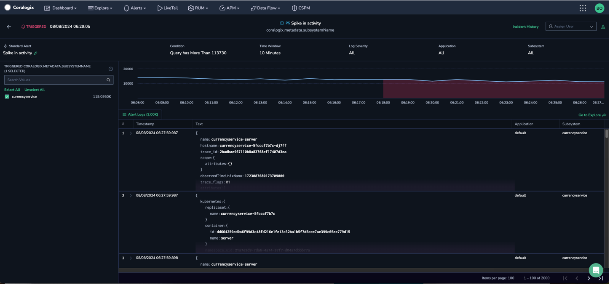The image size is (610, 285).
Task: Open the Data Flow menu
Action: (x=265, y=8)
